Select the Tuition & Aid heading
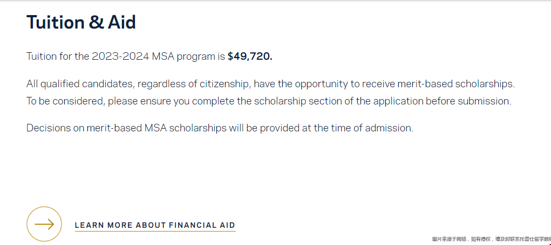Viewport: 551px width, 245px height. point(81,22)
